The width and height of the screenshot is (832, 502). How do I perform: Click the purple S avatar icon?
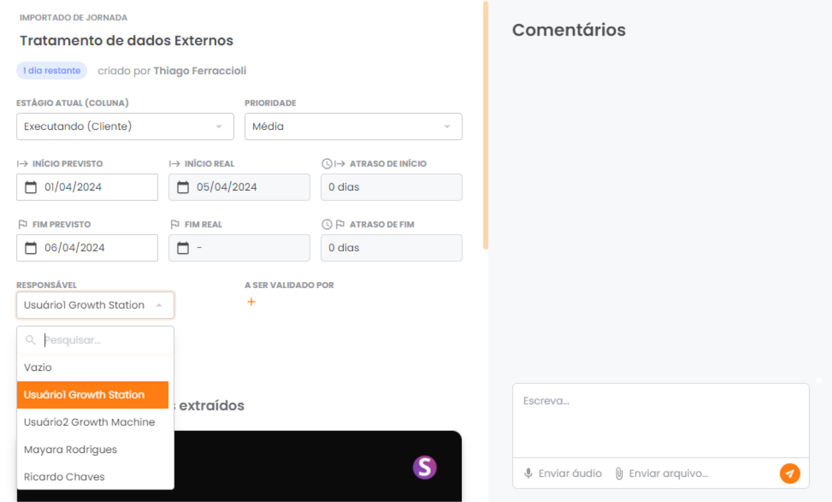click(425, 468)
